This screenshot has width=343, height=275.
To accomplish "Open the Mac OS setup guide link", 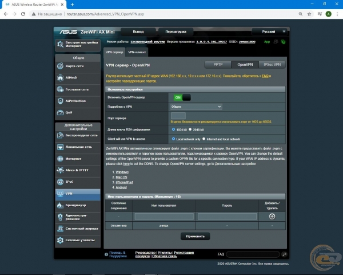I will pyautogui.click(x=121, y=177).
